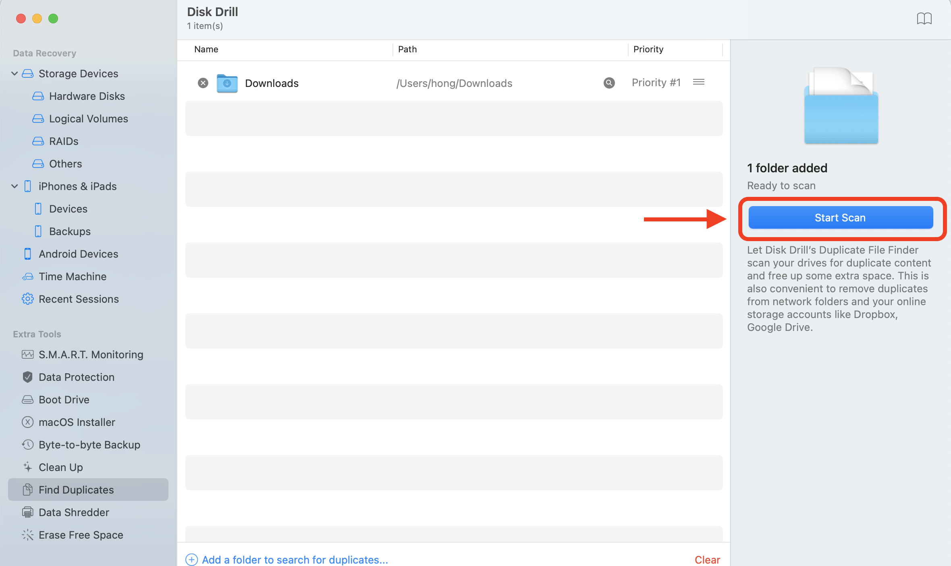The width and height of the screenshot is (951, 566).
Task: Click the Downloads folder name
Action: click(x=272, y=83)
